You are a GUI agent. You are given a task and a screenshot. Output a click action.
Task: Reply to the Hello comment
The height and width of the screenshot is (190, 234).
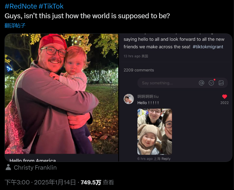coord(166,159)
